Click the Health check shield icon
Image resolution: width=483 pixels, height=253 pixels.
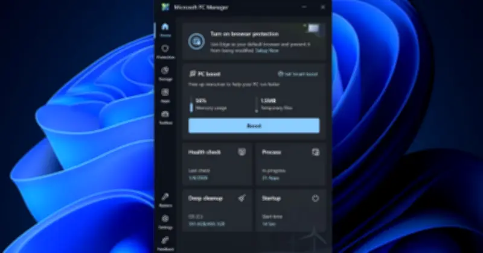(241, 152)
